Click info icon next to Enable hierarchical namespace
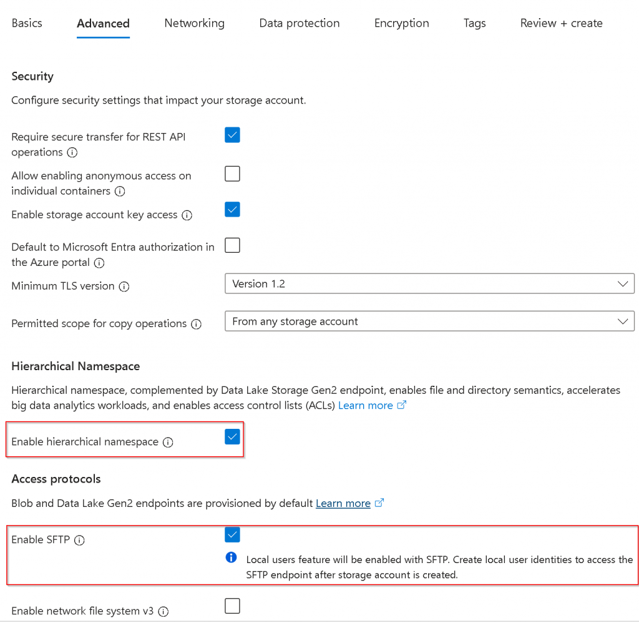Screen dimensions: 639x623 click(168, 442)
